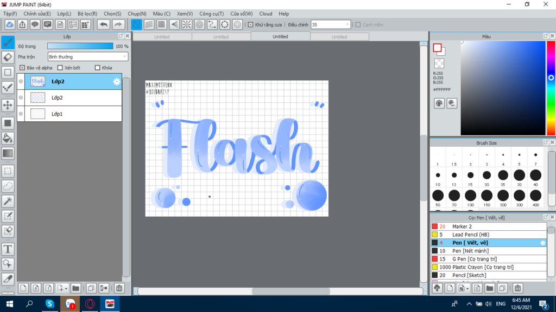
Task: Open settings gear of selected Lớp2 layer
Action: point(116,82)
